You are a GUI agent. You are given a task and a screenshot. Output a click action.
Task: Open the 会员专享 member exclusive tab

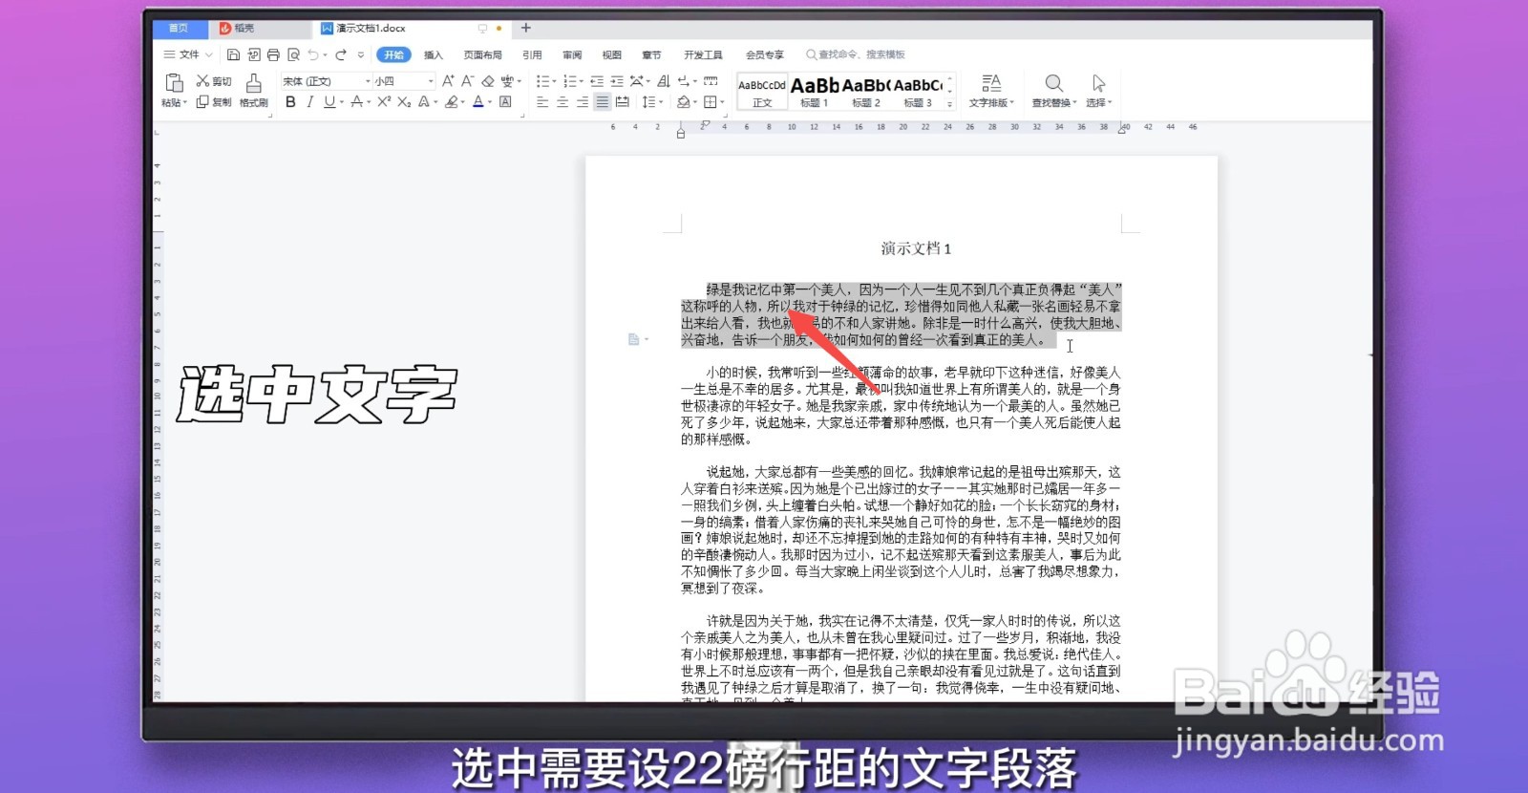[x=764, y=54]
